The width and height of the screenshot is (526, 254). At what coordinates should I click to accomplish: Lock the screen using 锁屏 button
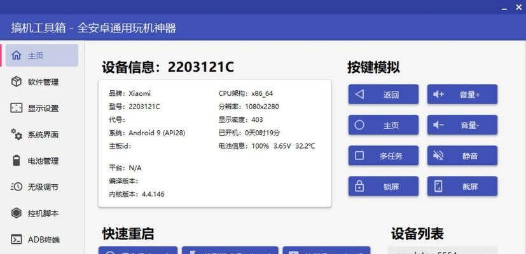coord(384,186)
